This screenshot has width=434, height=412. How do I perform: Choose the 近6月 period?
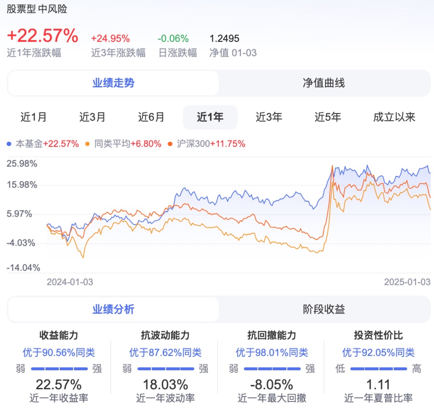(151, 117)
